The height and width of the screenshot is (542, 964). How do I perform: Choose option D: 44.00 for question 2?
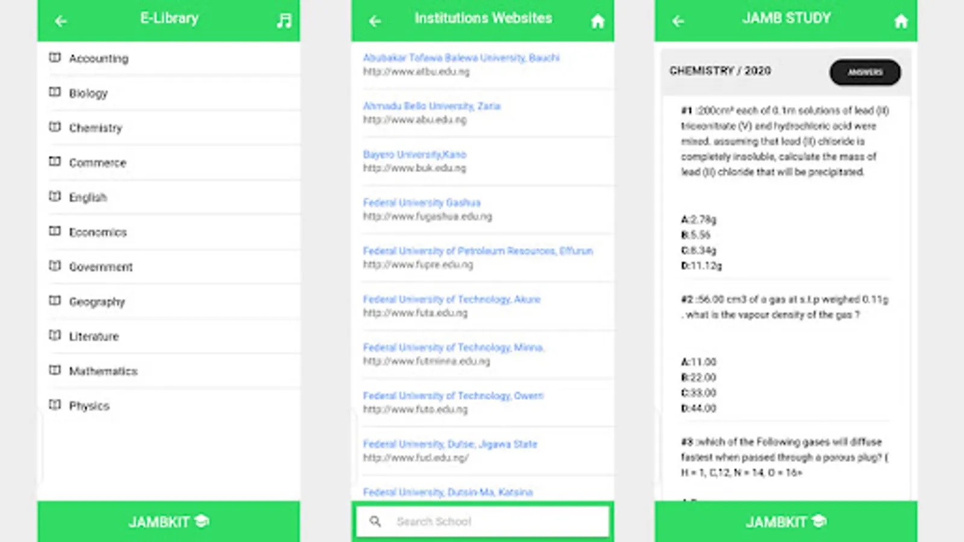click(699, 408)
